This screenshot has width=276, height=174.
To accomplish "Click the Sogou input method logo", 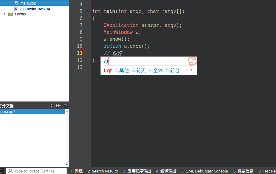I will (x=192, y=61).
